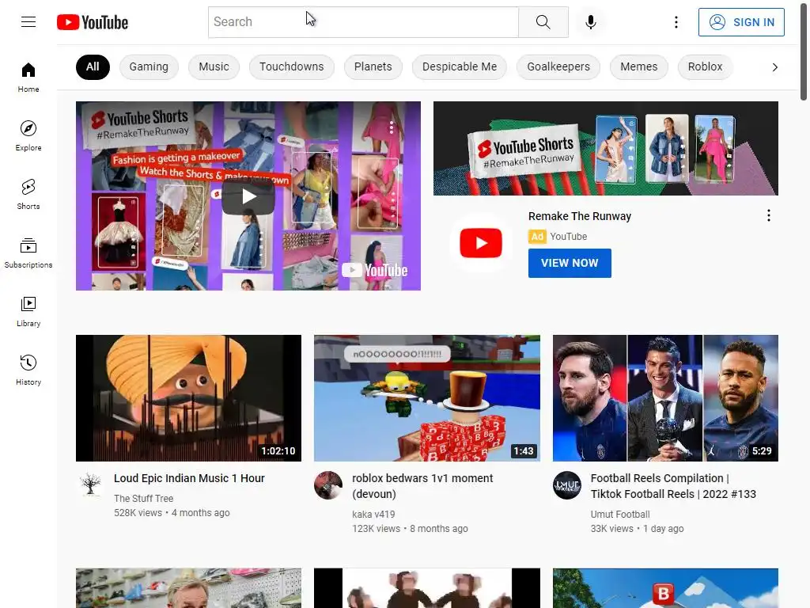Expand more filter chips with right arrow
Screen dimensions: 810x608
pyautogui.click(x=774, y=67)
